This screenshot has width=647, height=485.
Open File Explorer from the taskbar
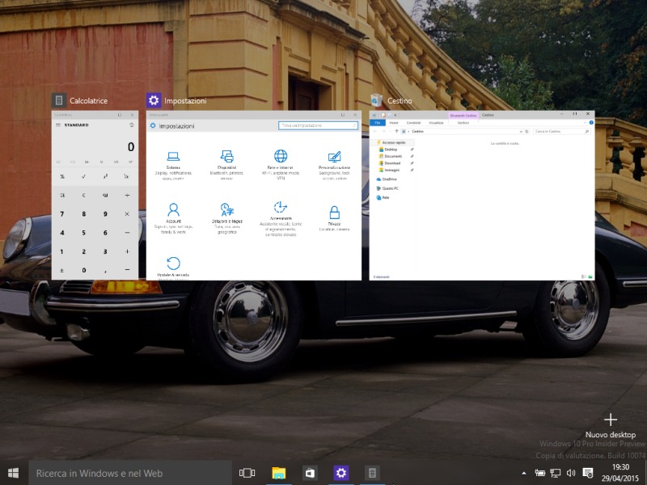point(279,473)
